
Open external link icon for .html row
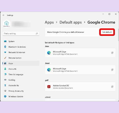pyautogui.click(x=112, y=70)
